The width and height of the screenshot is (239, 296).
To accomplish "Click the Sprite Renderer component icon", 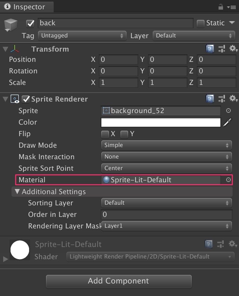I will point(15,99).
